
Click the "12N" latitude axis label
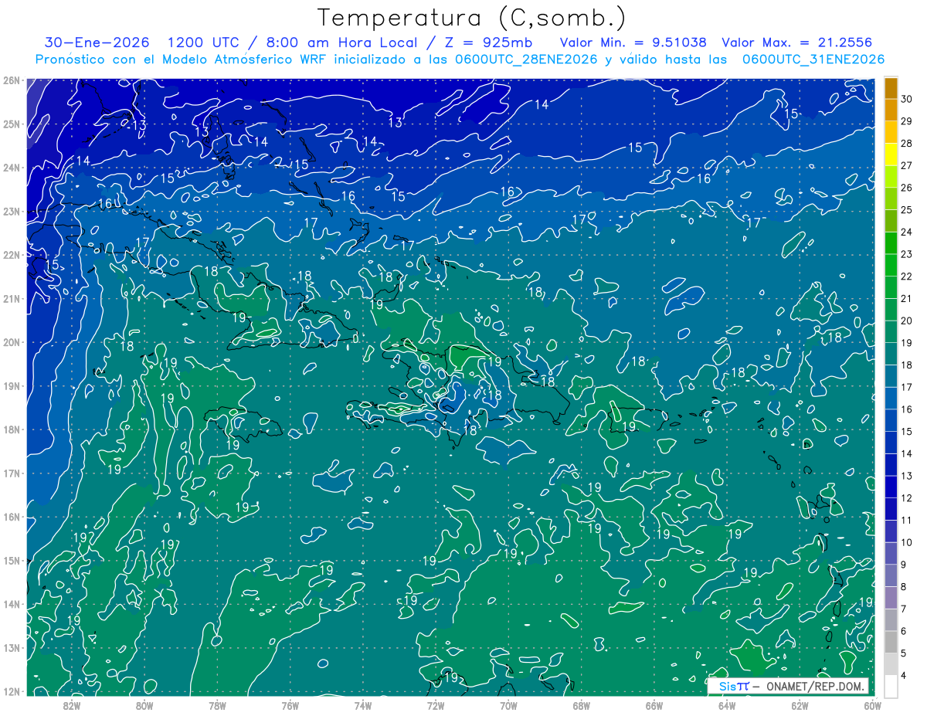coord(12,691)
